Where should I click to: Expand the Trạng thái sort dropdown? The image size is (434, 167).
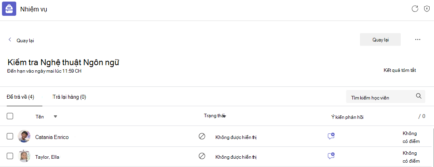coord(225,116)
